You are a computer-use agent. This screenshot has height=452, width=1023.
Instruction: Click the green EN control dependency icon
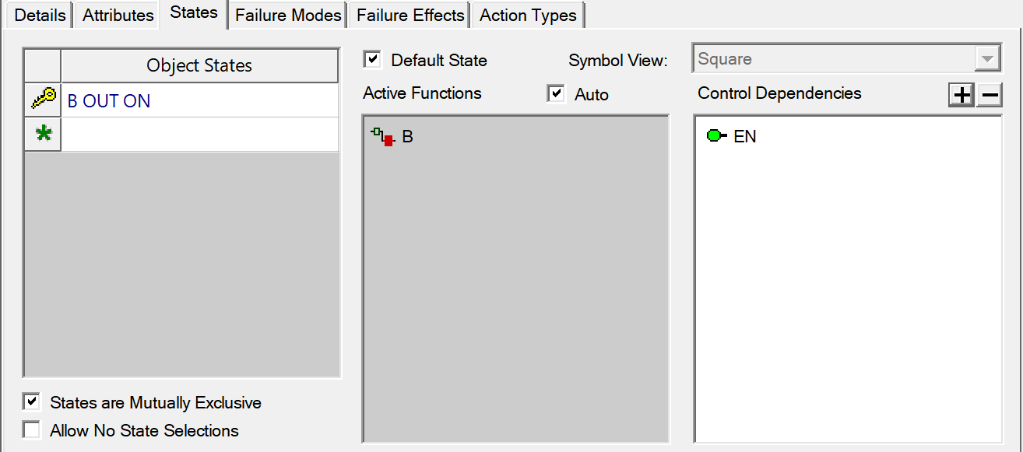[716, 136]
